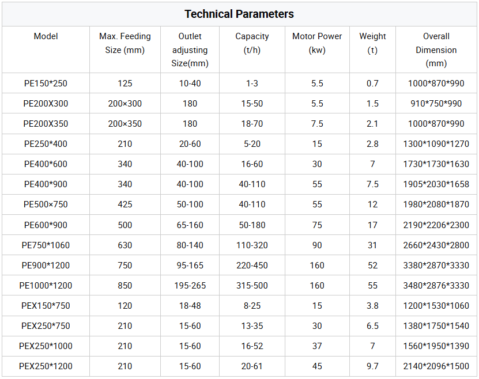Click the Max. Feeding Size header
The height and width of the screenshot is (379, 479).
click(x=125, y=43)
